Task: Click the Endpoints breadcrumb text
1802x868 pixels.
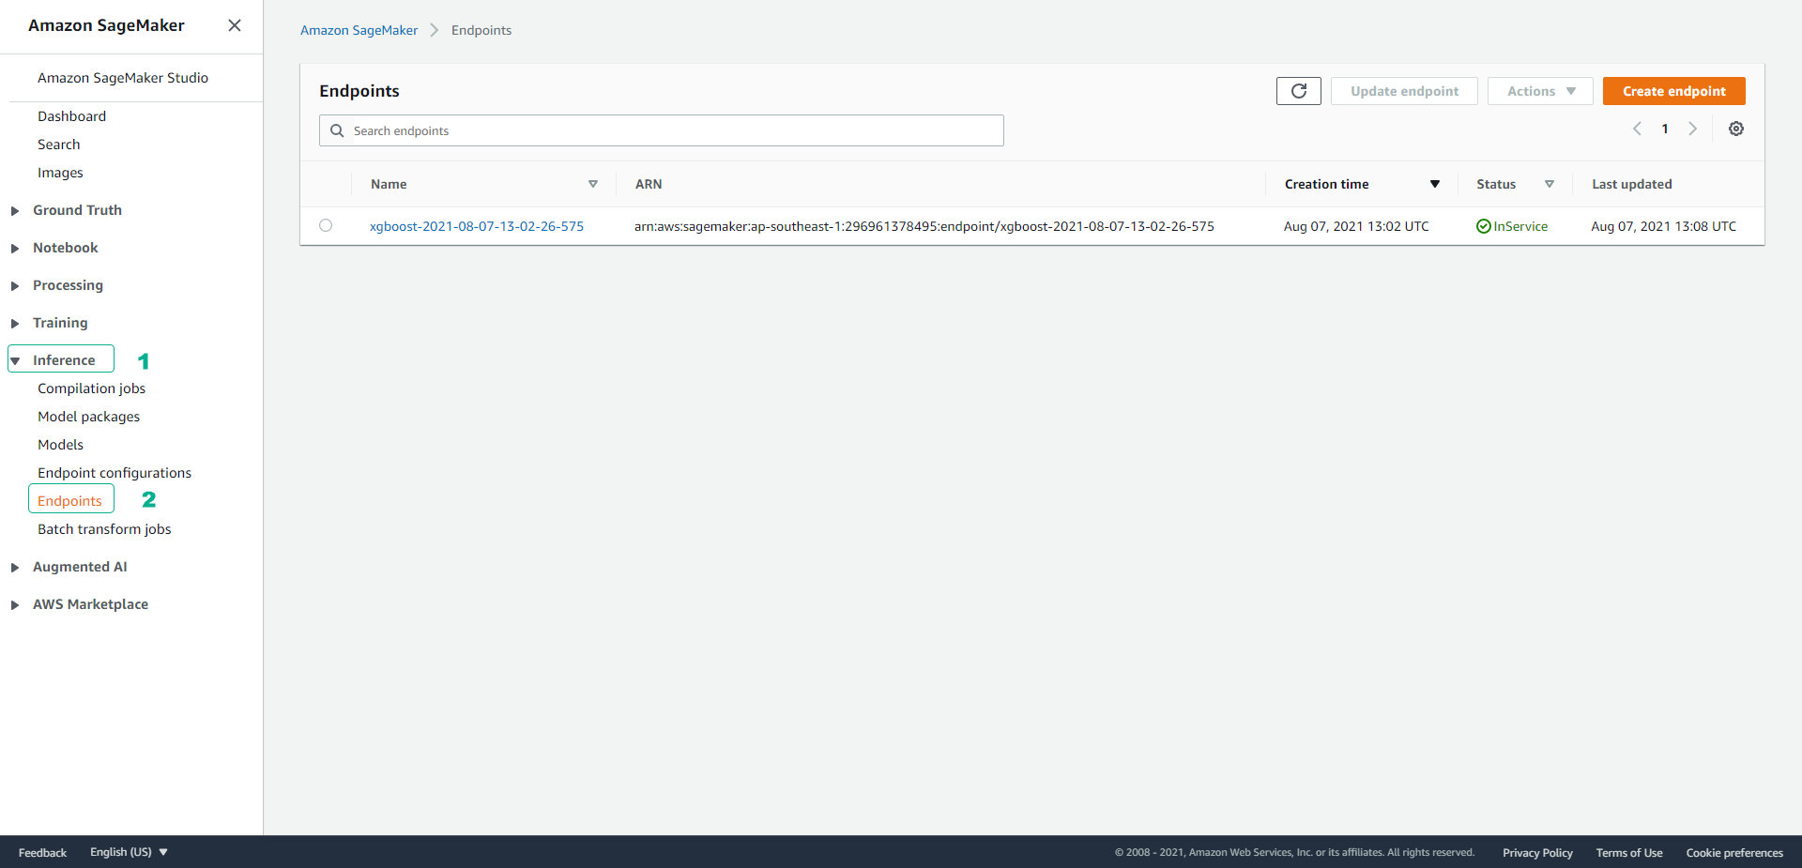Action: [481, 30]
